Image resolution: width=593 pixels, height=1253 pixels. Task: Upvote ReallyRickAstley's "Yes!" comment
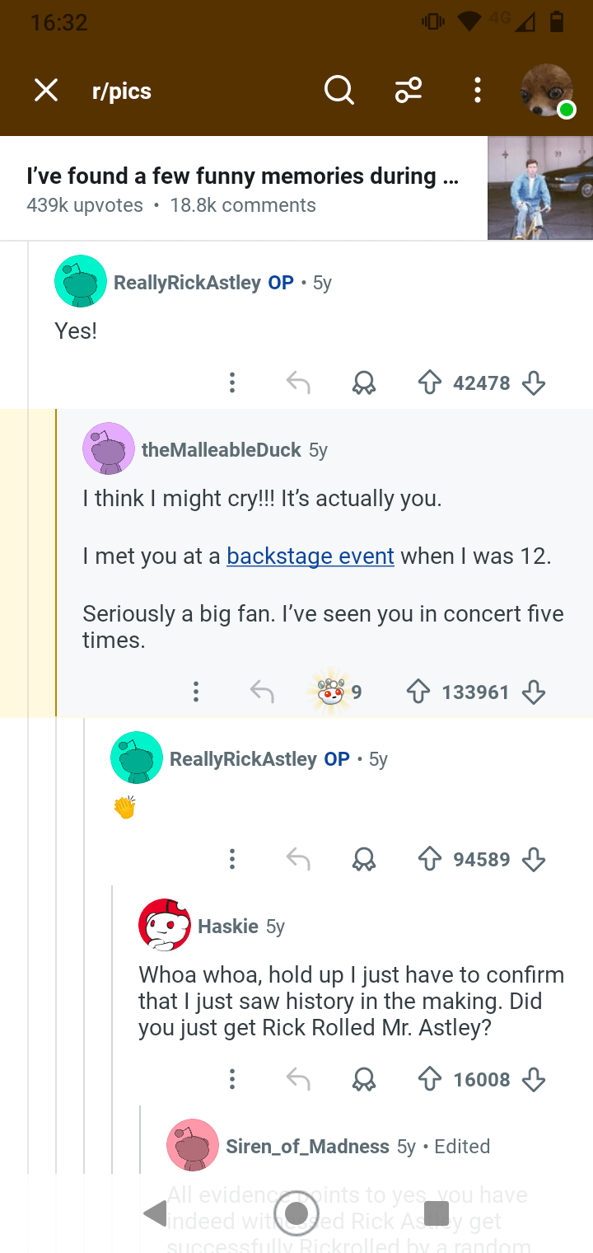pyautogui.click(x=430, y=382)
